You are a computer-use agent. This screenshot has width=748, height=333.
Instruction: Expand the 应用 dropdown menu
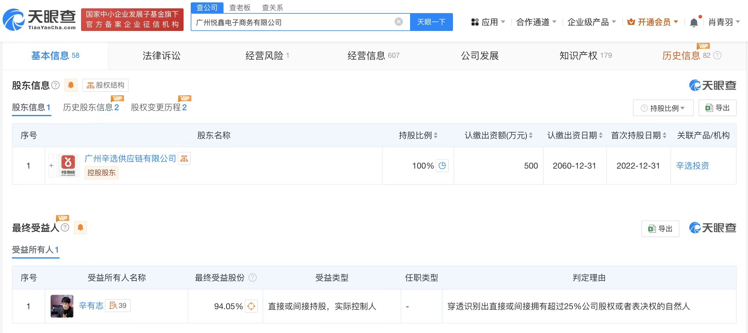click(490, 22)
